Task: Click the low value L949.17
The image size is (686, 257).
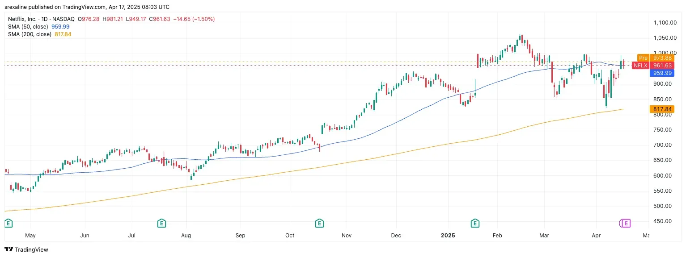Action: point(137,19)
